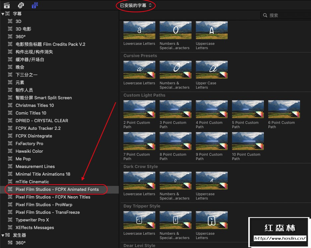Select the 3D titles category
The height and width of the screenshot is (248, 311).
(19, 22)
